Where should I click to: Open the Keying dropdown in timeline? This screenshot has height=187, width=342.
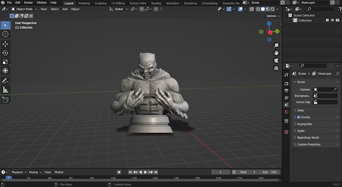(x=35, y=172)
